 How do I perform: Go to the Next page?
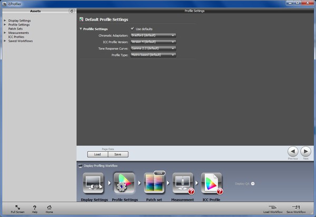[305, 151]
